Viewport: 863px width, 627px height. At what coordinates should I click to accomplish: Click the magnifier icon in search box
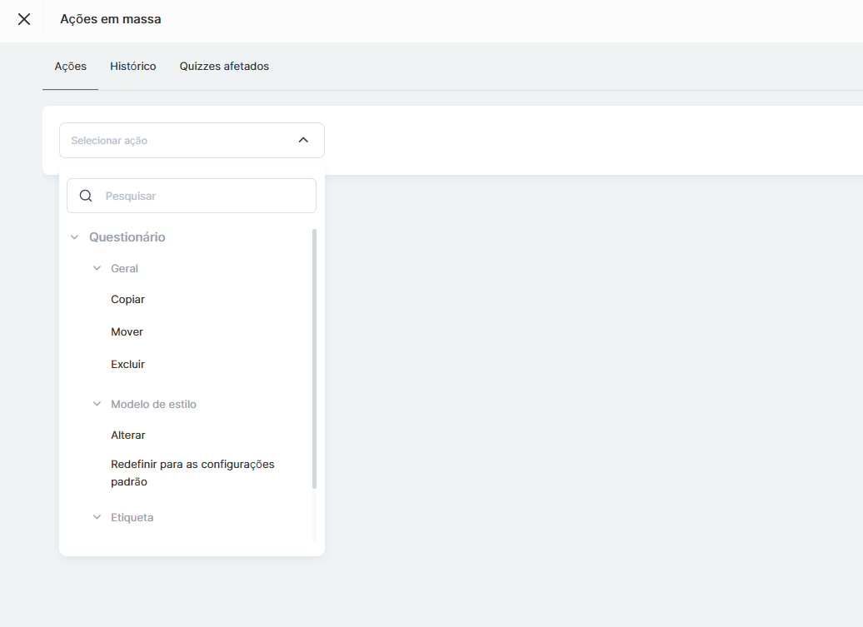tap(85, 197)
